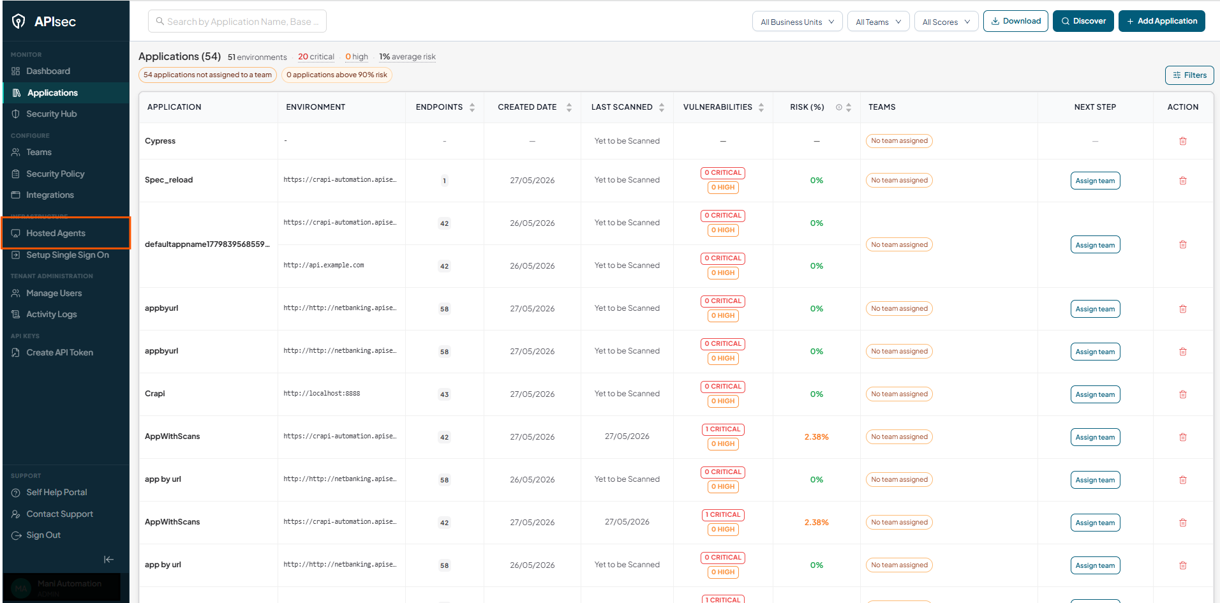
Task: Click the Risk (%) info icon
Action: [x=839, y=107]
